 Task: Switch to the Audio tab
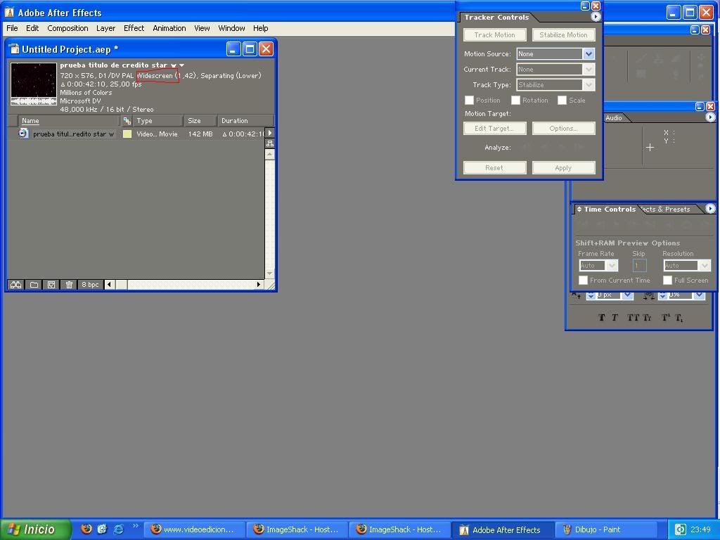[x=613, y=118]
